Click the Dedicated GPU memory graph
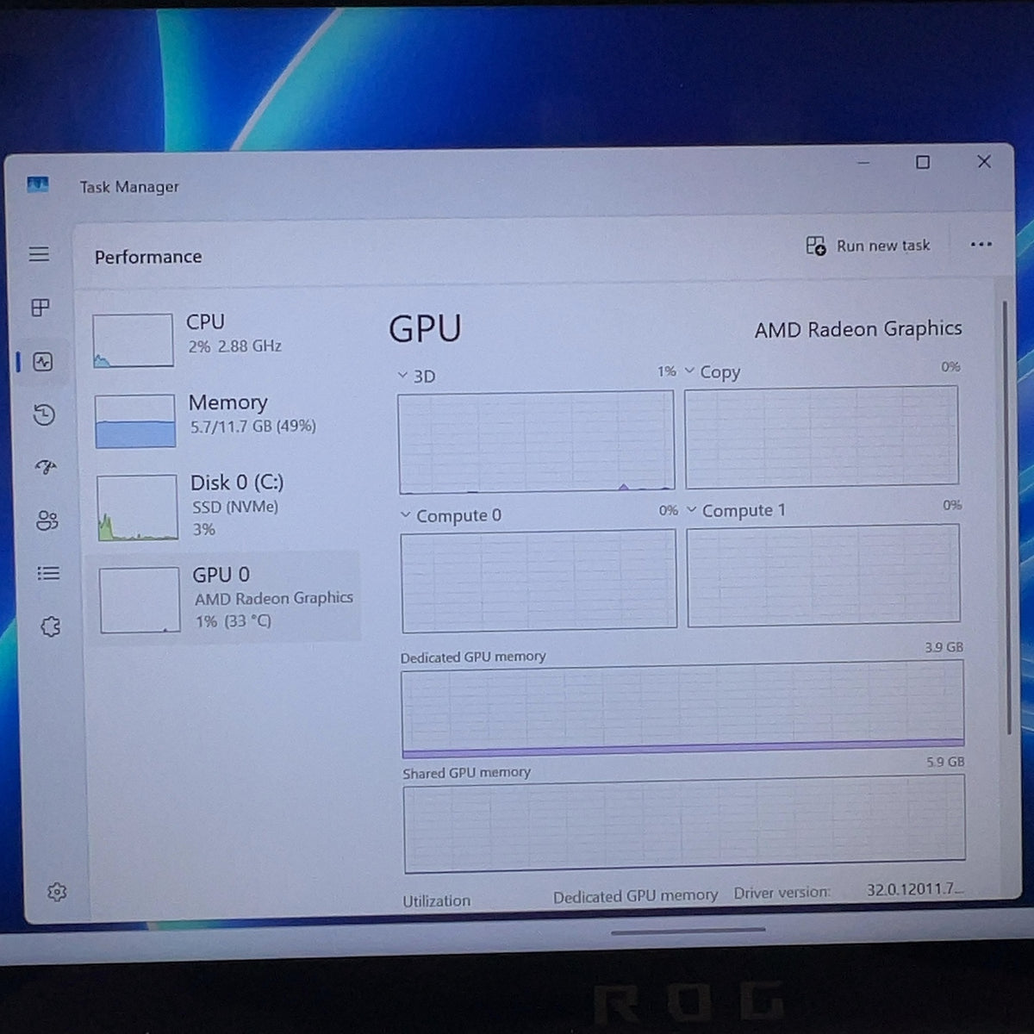This screenshot has width=1034, height=1034. (682, 710)
